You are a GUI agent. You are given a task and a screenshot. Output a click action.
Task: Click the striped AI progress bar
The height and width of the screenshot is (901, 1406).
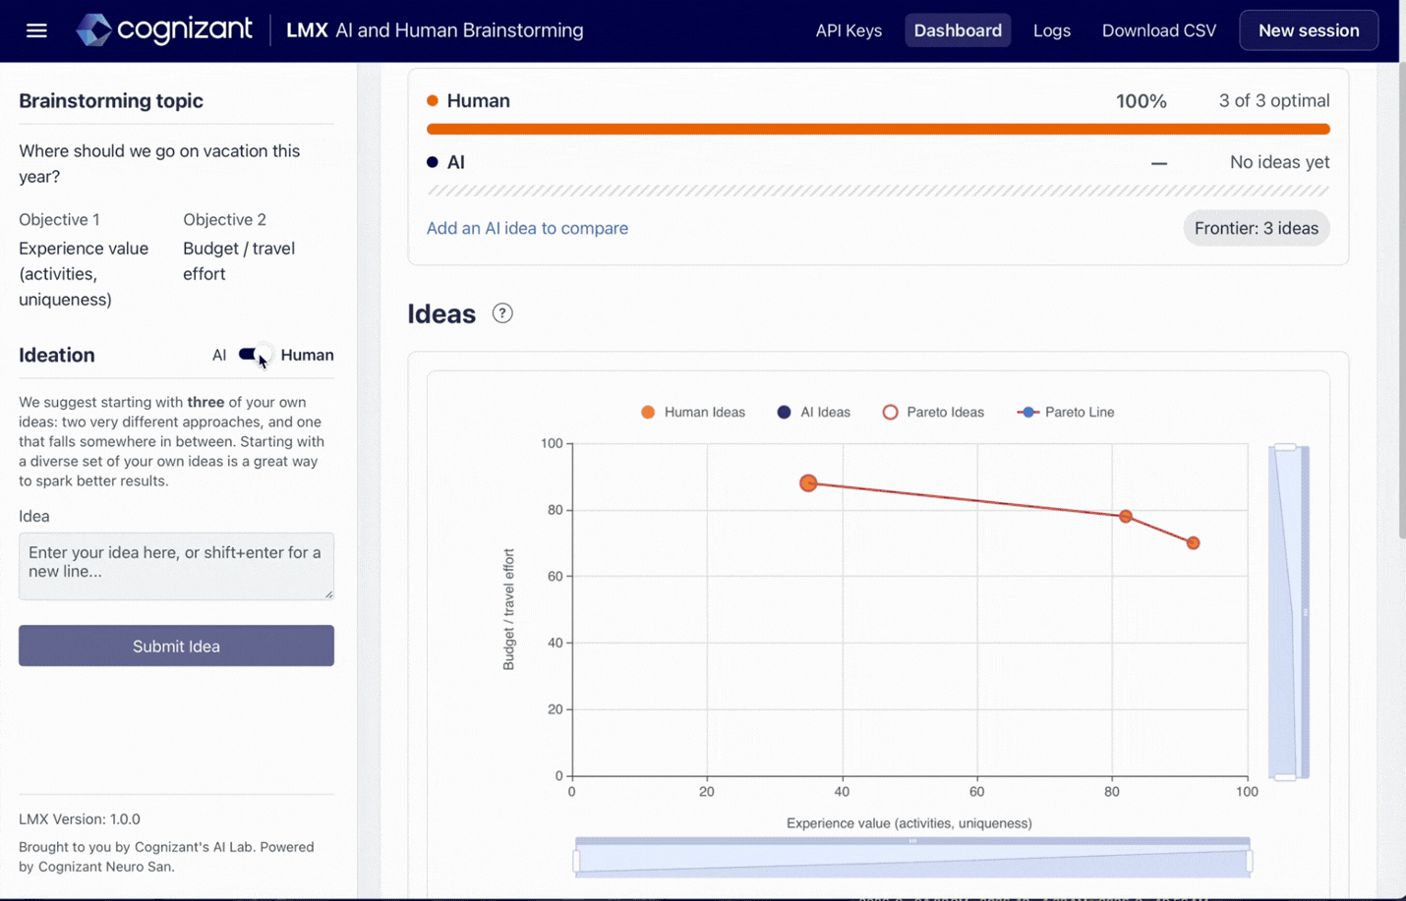[878, 191]
